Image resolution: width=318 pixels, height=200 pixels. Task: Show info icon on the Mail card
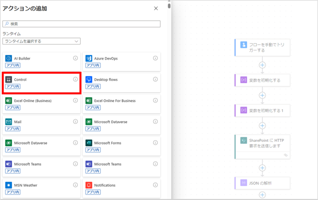(75, 122)
